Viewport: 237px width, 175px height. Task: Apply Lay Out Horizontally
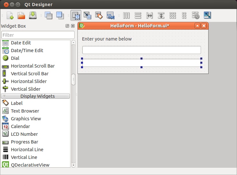click(x=126, y=15)
